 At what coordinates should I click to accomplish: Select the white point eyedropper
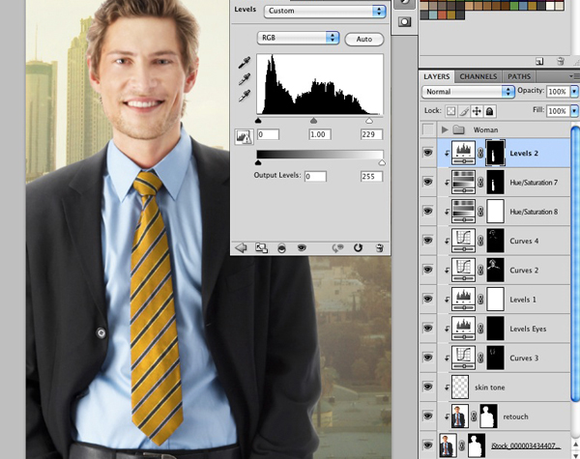(x=244, y=94)
